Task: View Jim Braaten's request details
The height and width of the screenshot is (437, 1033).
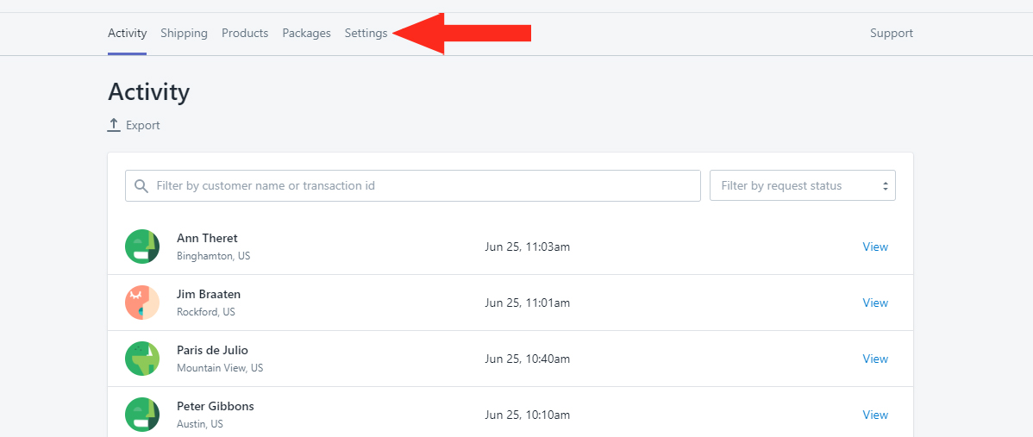Action: point(875,303)
